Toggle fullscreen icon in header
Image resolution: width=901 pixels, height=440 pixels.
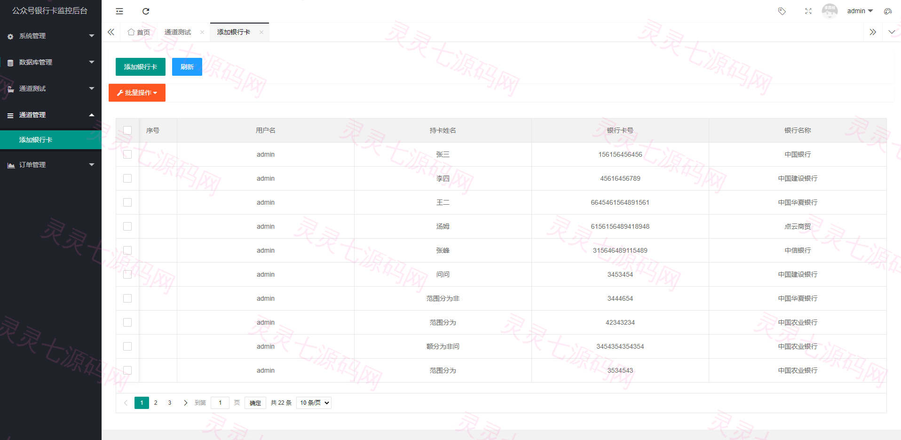click(808, 11)
